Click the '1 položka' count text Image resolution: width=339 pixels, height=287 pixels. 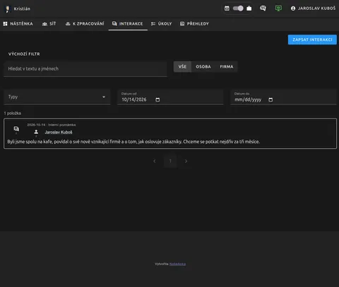click(13, 114)
